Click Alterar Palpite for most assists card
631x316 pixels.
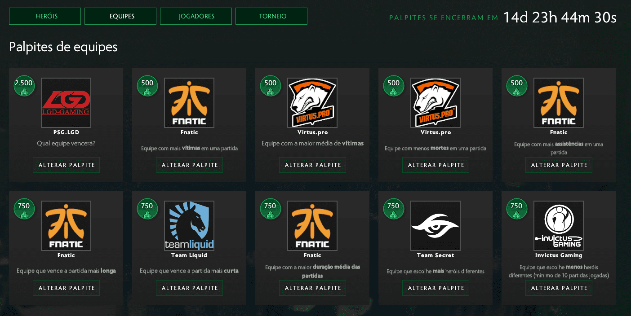(559, 165)
